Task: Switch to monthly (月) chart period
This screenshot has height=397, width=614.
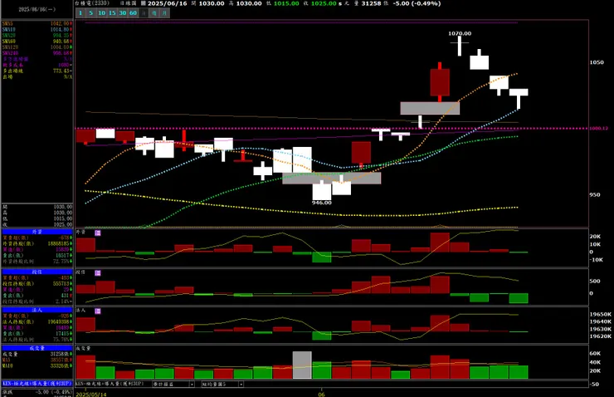Action: click(165, 13)
